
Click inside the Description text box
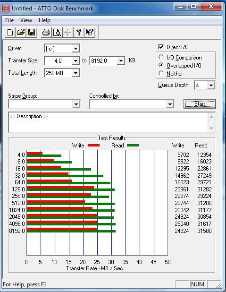coord(108,122)
